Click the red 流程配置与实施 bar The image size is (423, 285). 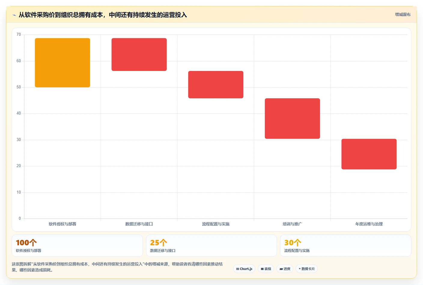point(216,84)
